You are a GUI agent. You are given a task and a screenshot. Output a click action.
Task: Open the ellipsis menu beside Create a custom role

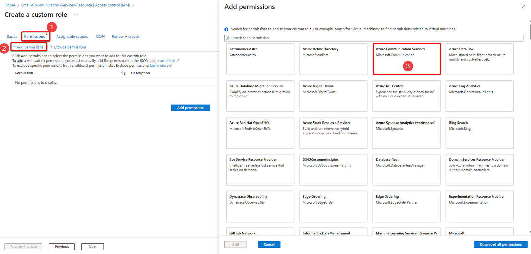pyautogui.click(x=76, y=15)
